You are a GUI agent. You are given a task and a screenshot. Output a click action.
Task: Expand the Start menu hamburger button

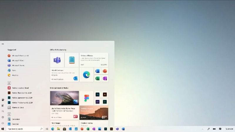[x=3, y=44]
